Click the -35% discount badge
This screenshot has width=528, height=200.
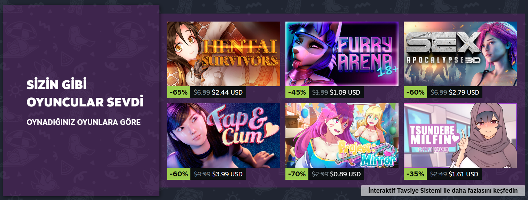coord(416,174)
